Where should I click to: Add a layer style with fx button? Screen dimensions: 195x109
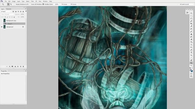[9, 67]
